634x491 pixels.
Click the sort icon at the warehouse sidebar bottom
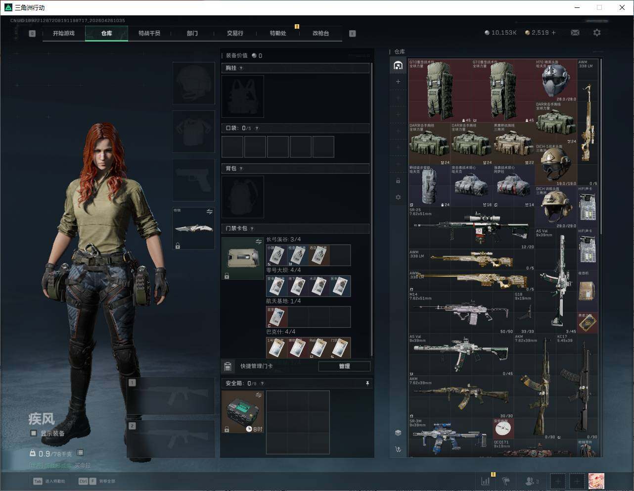pos(398,449)
